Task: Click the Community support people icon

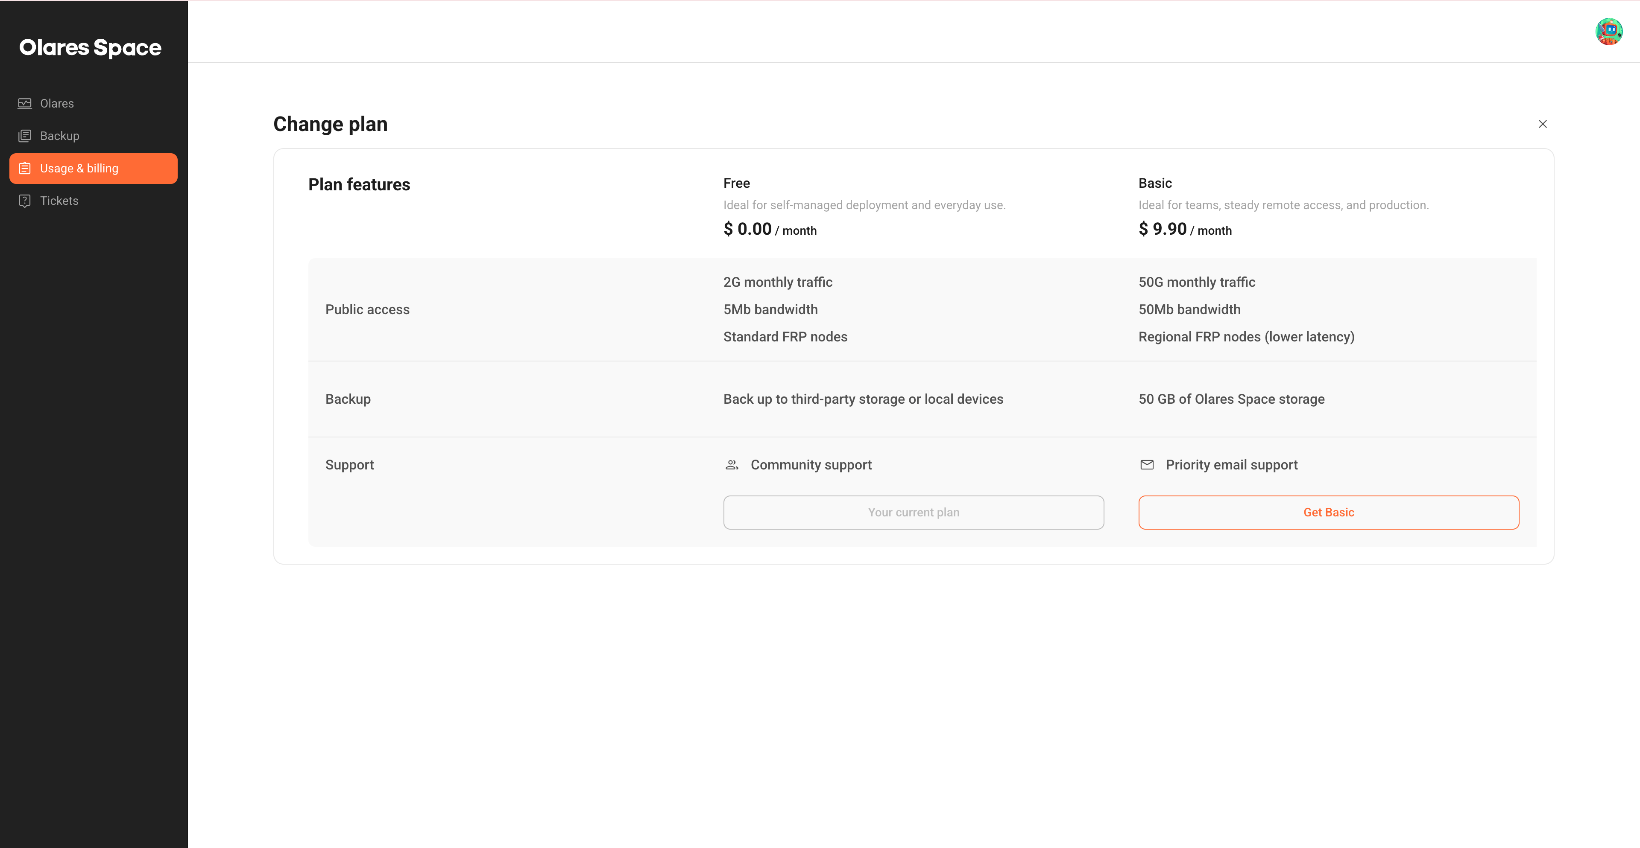Action: pos(732,465)
